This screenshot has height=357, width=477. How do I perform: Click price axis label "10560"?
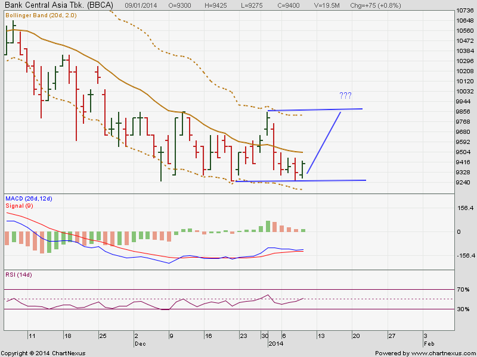465,31
